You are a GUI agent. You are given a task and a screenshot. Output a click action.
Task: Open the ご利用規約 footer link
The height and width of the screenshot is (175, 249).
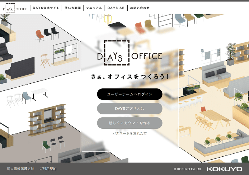48,169
